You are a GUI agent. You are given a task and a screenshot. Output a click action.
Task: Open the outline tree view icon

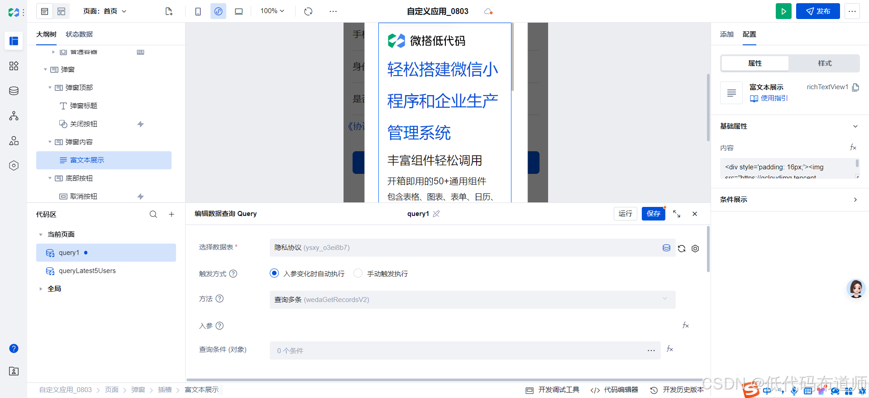(x=44, y=11)
